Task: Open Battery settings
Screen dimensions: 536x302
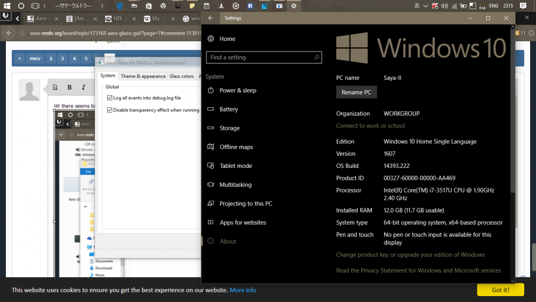Action: tap(222, 109)
